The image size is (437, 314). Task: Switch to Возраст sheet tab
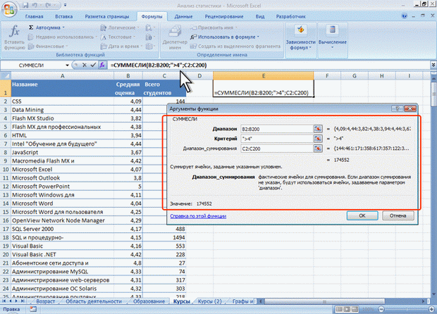point(45,301)
